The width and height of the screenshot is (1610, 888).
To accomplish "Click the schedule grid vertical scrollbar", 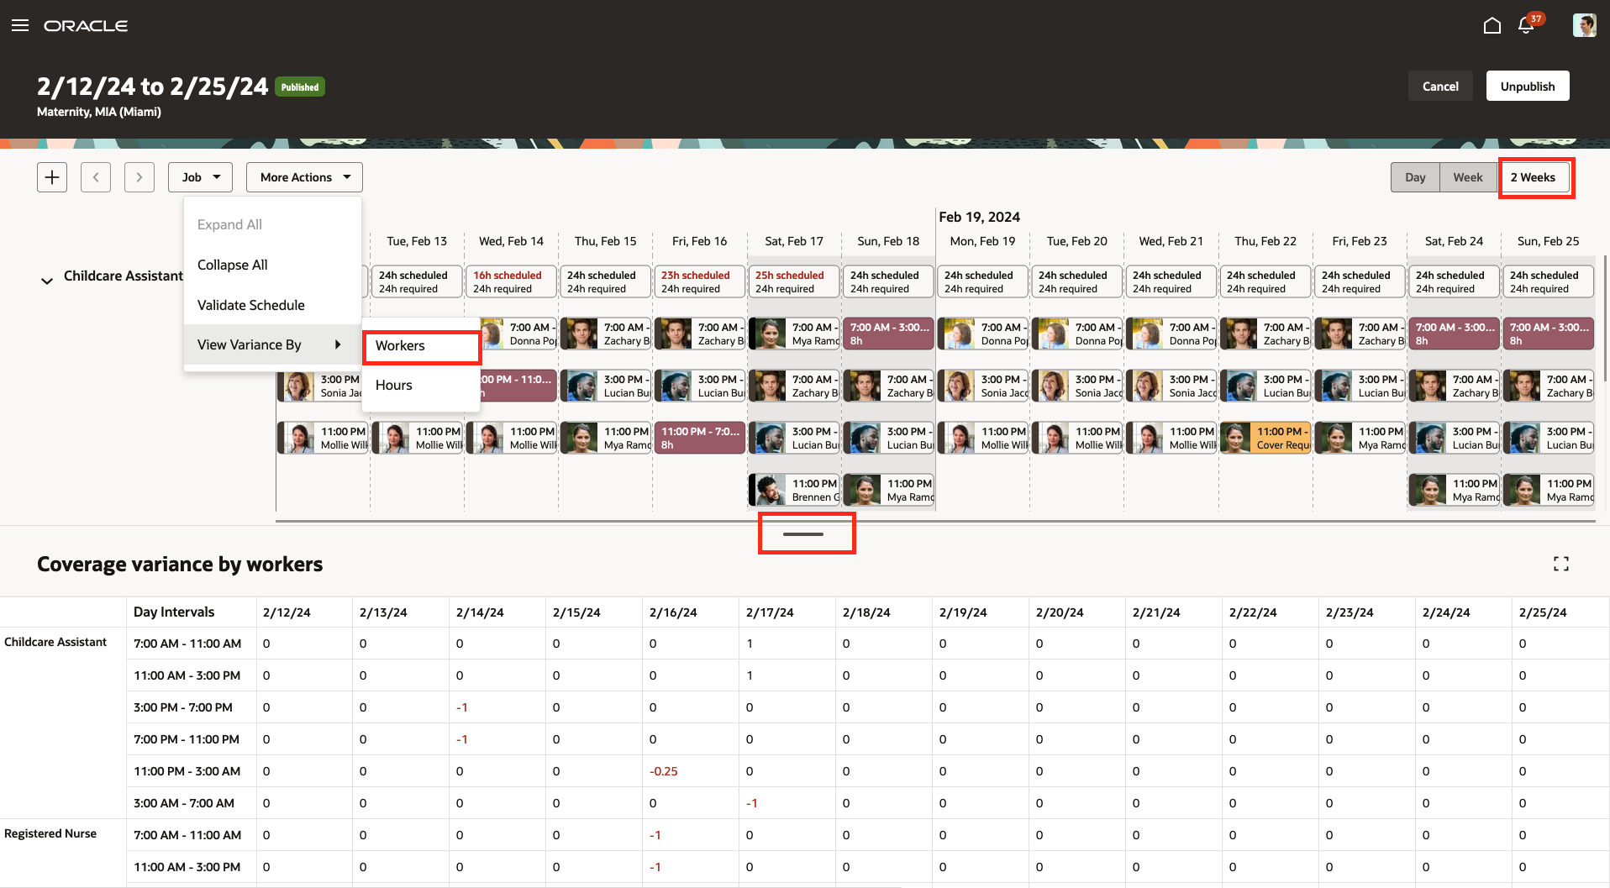I will point(1604,319).
